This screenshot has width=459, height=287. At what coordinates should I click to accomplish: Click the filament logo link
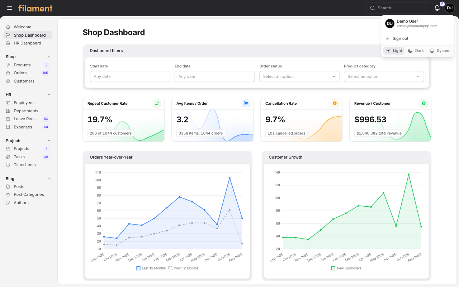tap(36, 8)
